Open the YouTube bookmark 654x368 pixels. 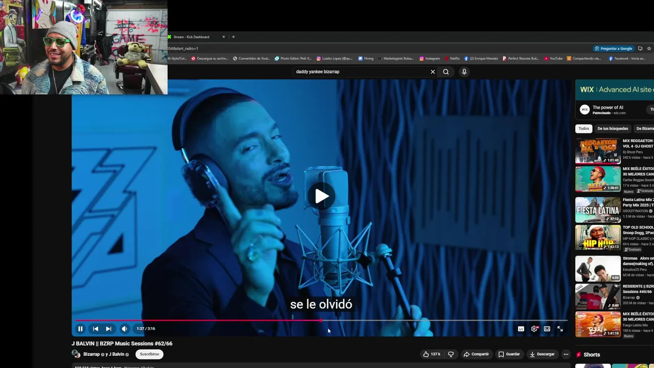(x=553, y=58)
